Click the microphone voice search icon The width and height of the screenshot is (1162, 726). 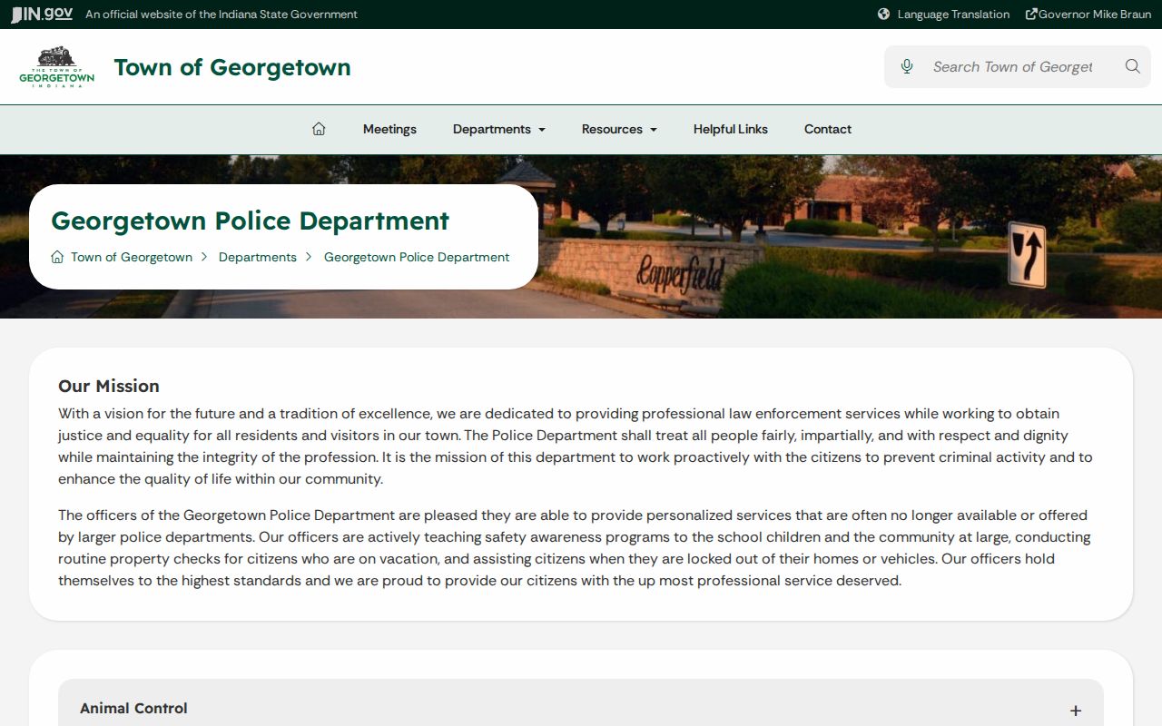click(906, 66)
